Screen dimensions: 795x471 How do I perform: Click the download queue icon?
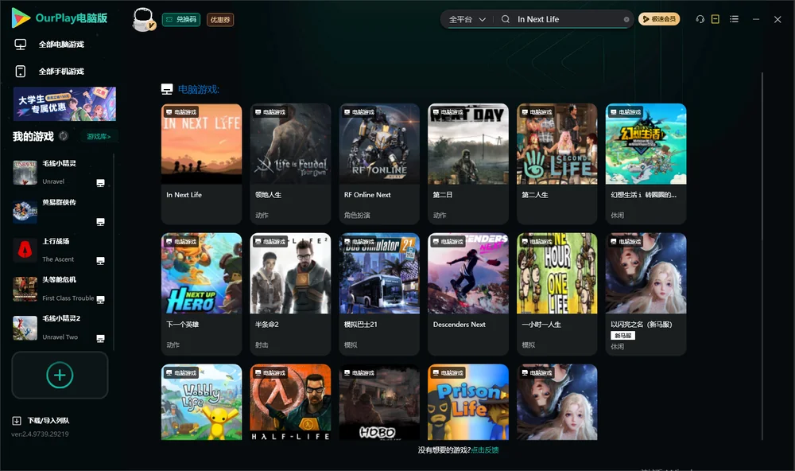[x=17, y=421]
